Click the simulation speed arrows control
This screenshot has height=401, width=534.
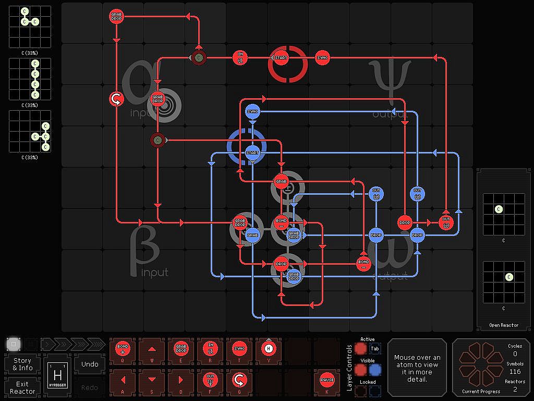point(73,344)
